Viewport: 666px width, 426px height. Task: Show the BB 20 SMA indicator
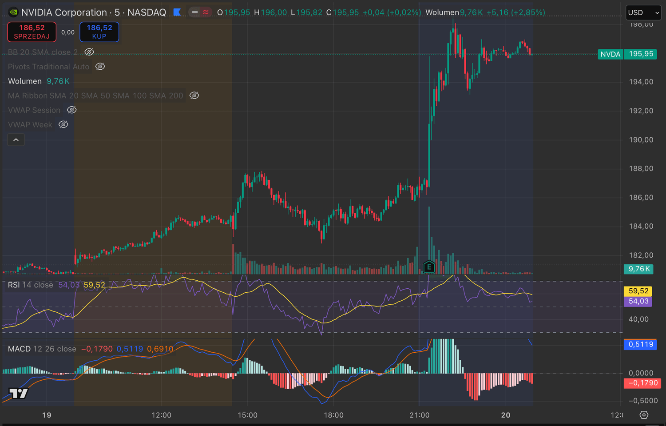tap(89, 52)
